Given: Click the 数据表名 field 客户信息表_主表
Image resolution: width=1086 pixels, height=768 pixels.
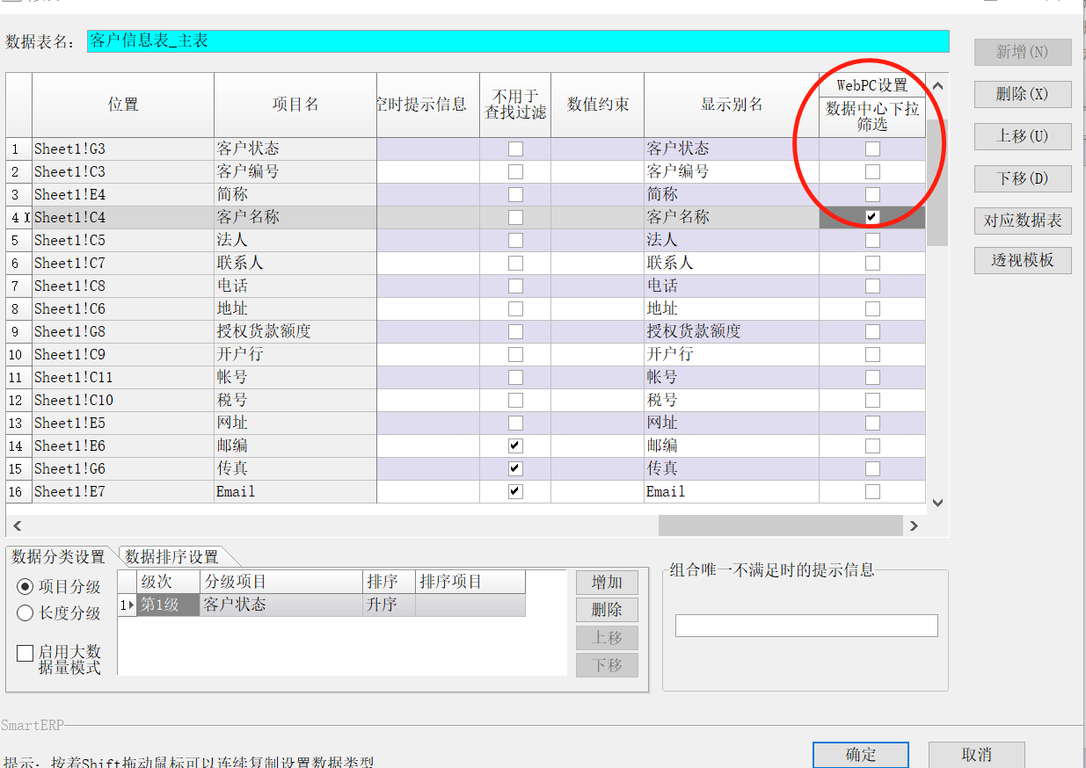Looking at the screenshot, I should (518, 41).
